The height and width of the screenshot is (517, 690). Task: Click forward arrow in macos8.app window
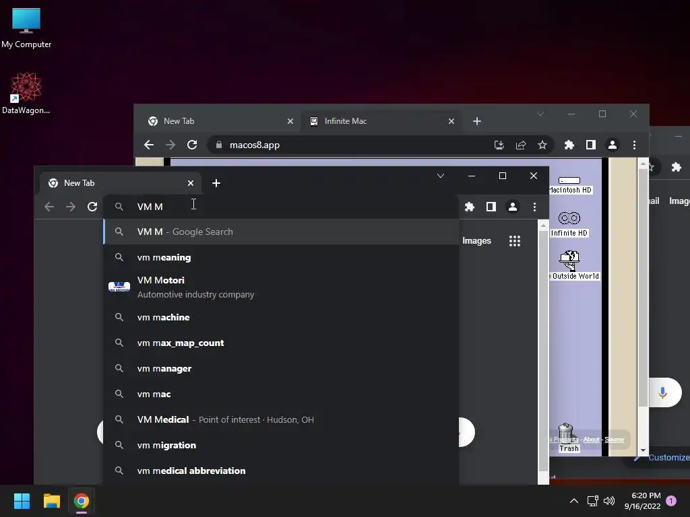(x=170, y=145)
